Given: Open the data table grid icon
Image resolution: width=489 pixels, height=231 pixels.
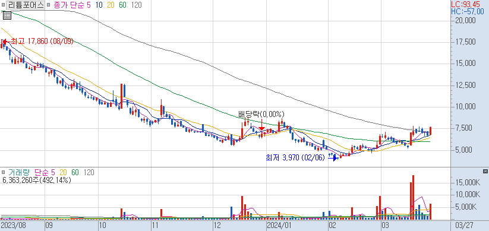Looking at the screenshot, I should click(x=7, y=15).
